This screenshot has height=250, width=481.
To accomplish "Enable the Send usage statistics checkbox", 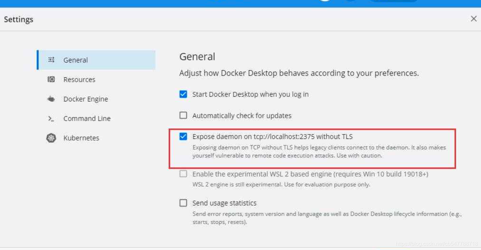I will (x=183, y=203).
